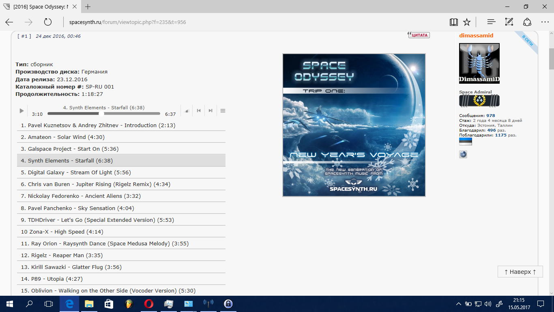The height and width of the screenshot is (312, 554).
Task: Open the system tray volume control
Action: 488,304
